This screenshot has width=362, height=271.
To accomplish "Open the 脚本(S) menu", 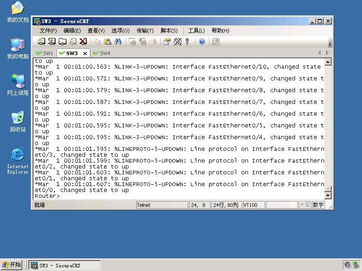I will (x=169, y=31).
